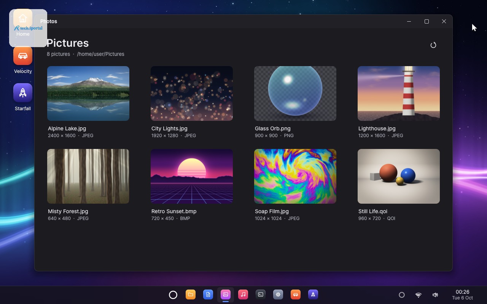Click the file name Alpine Lake.jpg
The height and width of the screenshot is (304, 487).
[67, 128]
